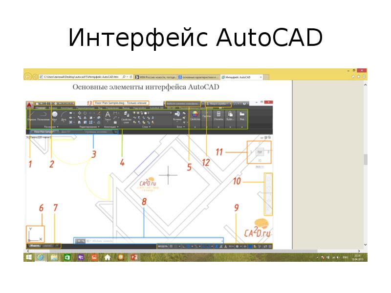Click the vertical scrollbar thumb
This screenshot has width=391, height=293.
(365, 160)
